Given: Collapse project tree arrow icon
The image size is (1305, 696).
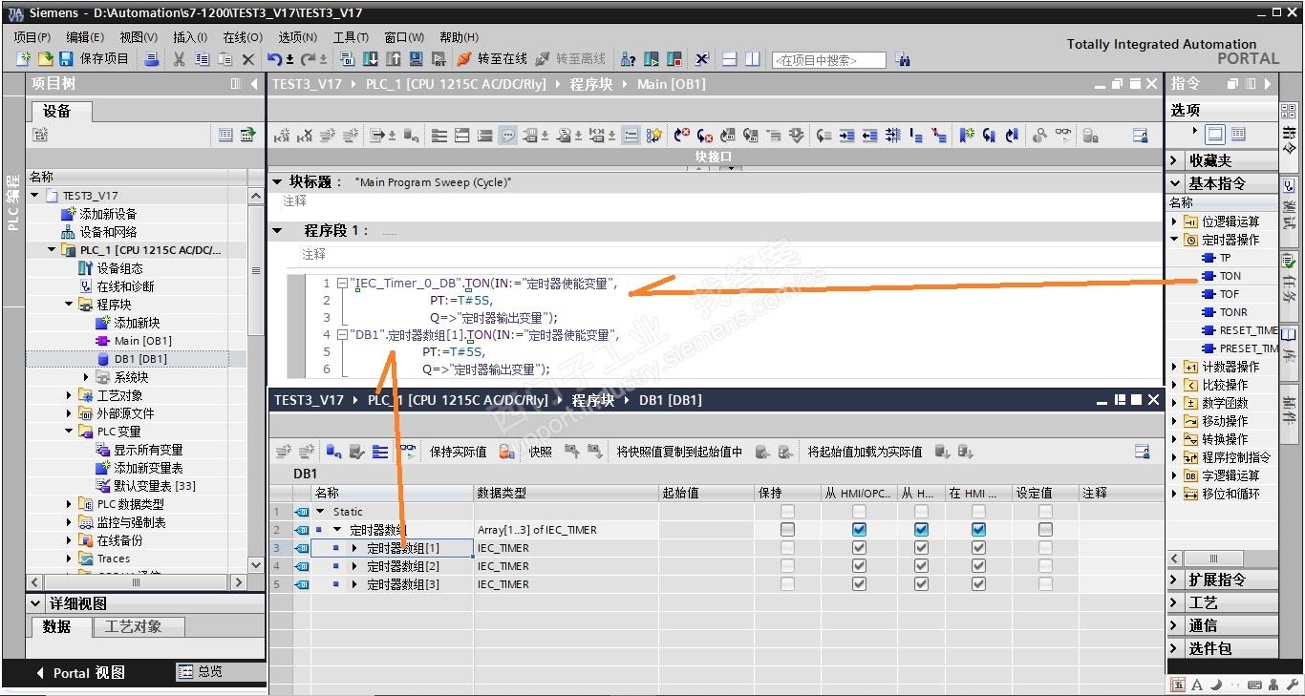Looking at the screenshot, I should 254,84.
